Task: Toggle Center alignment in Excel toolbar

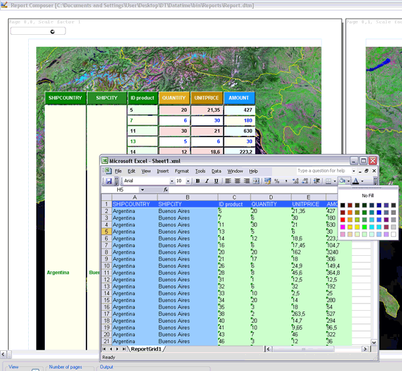Action: (x=237, y=181)
